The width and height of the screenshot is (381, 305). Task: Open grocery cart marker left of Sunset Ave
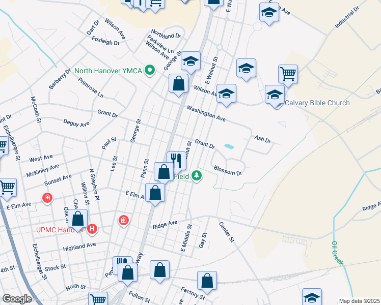[7, 189]
